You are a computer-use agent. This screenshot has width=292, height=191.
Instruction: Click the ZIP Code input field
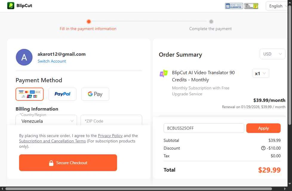[x=111, y=120]
